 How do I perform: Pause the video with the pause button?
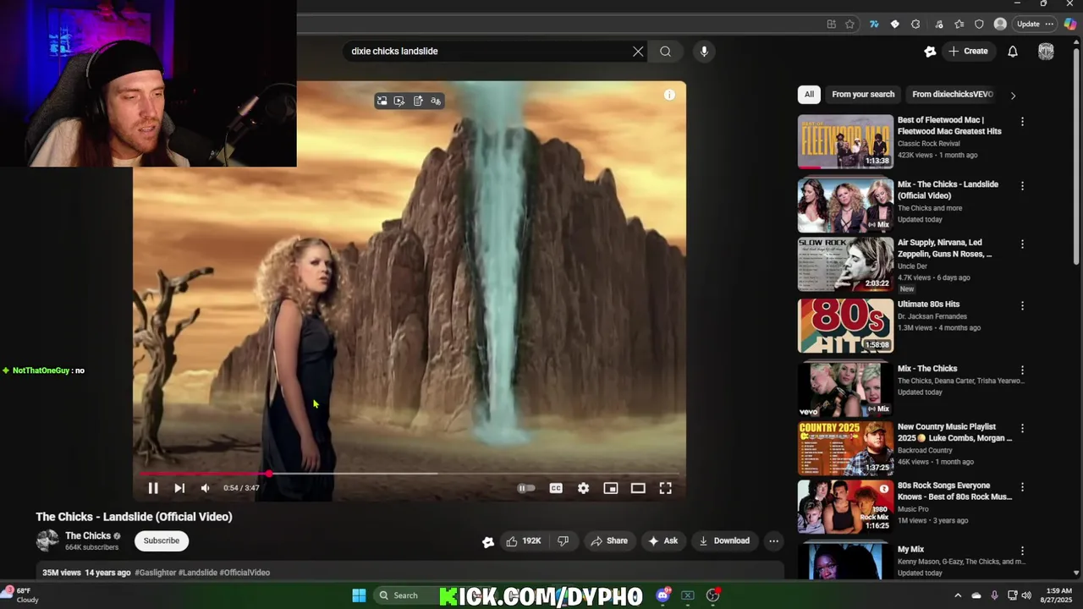[x=153, y=488]
